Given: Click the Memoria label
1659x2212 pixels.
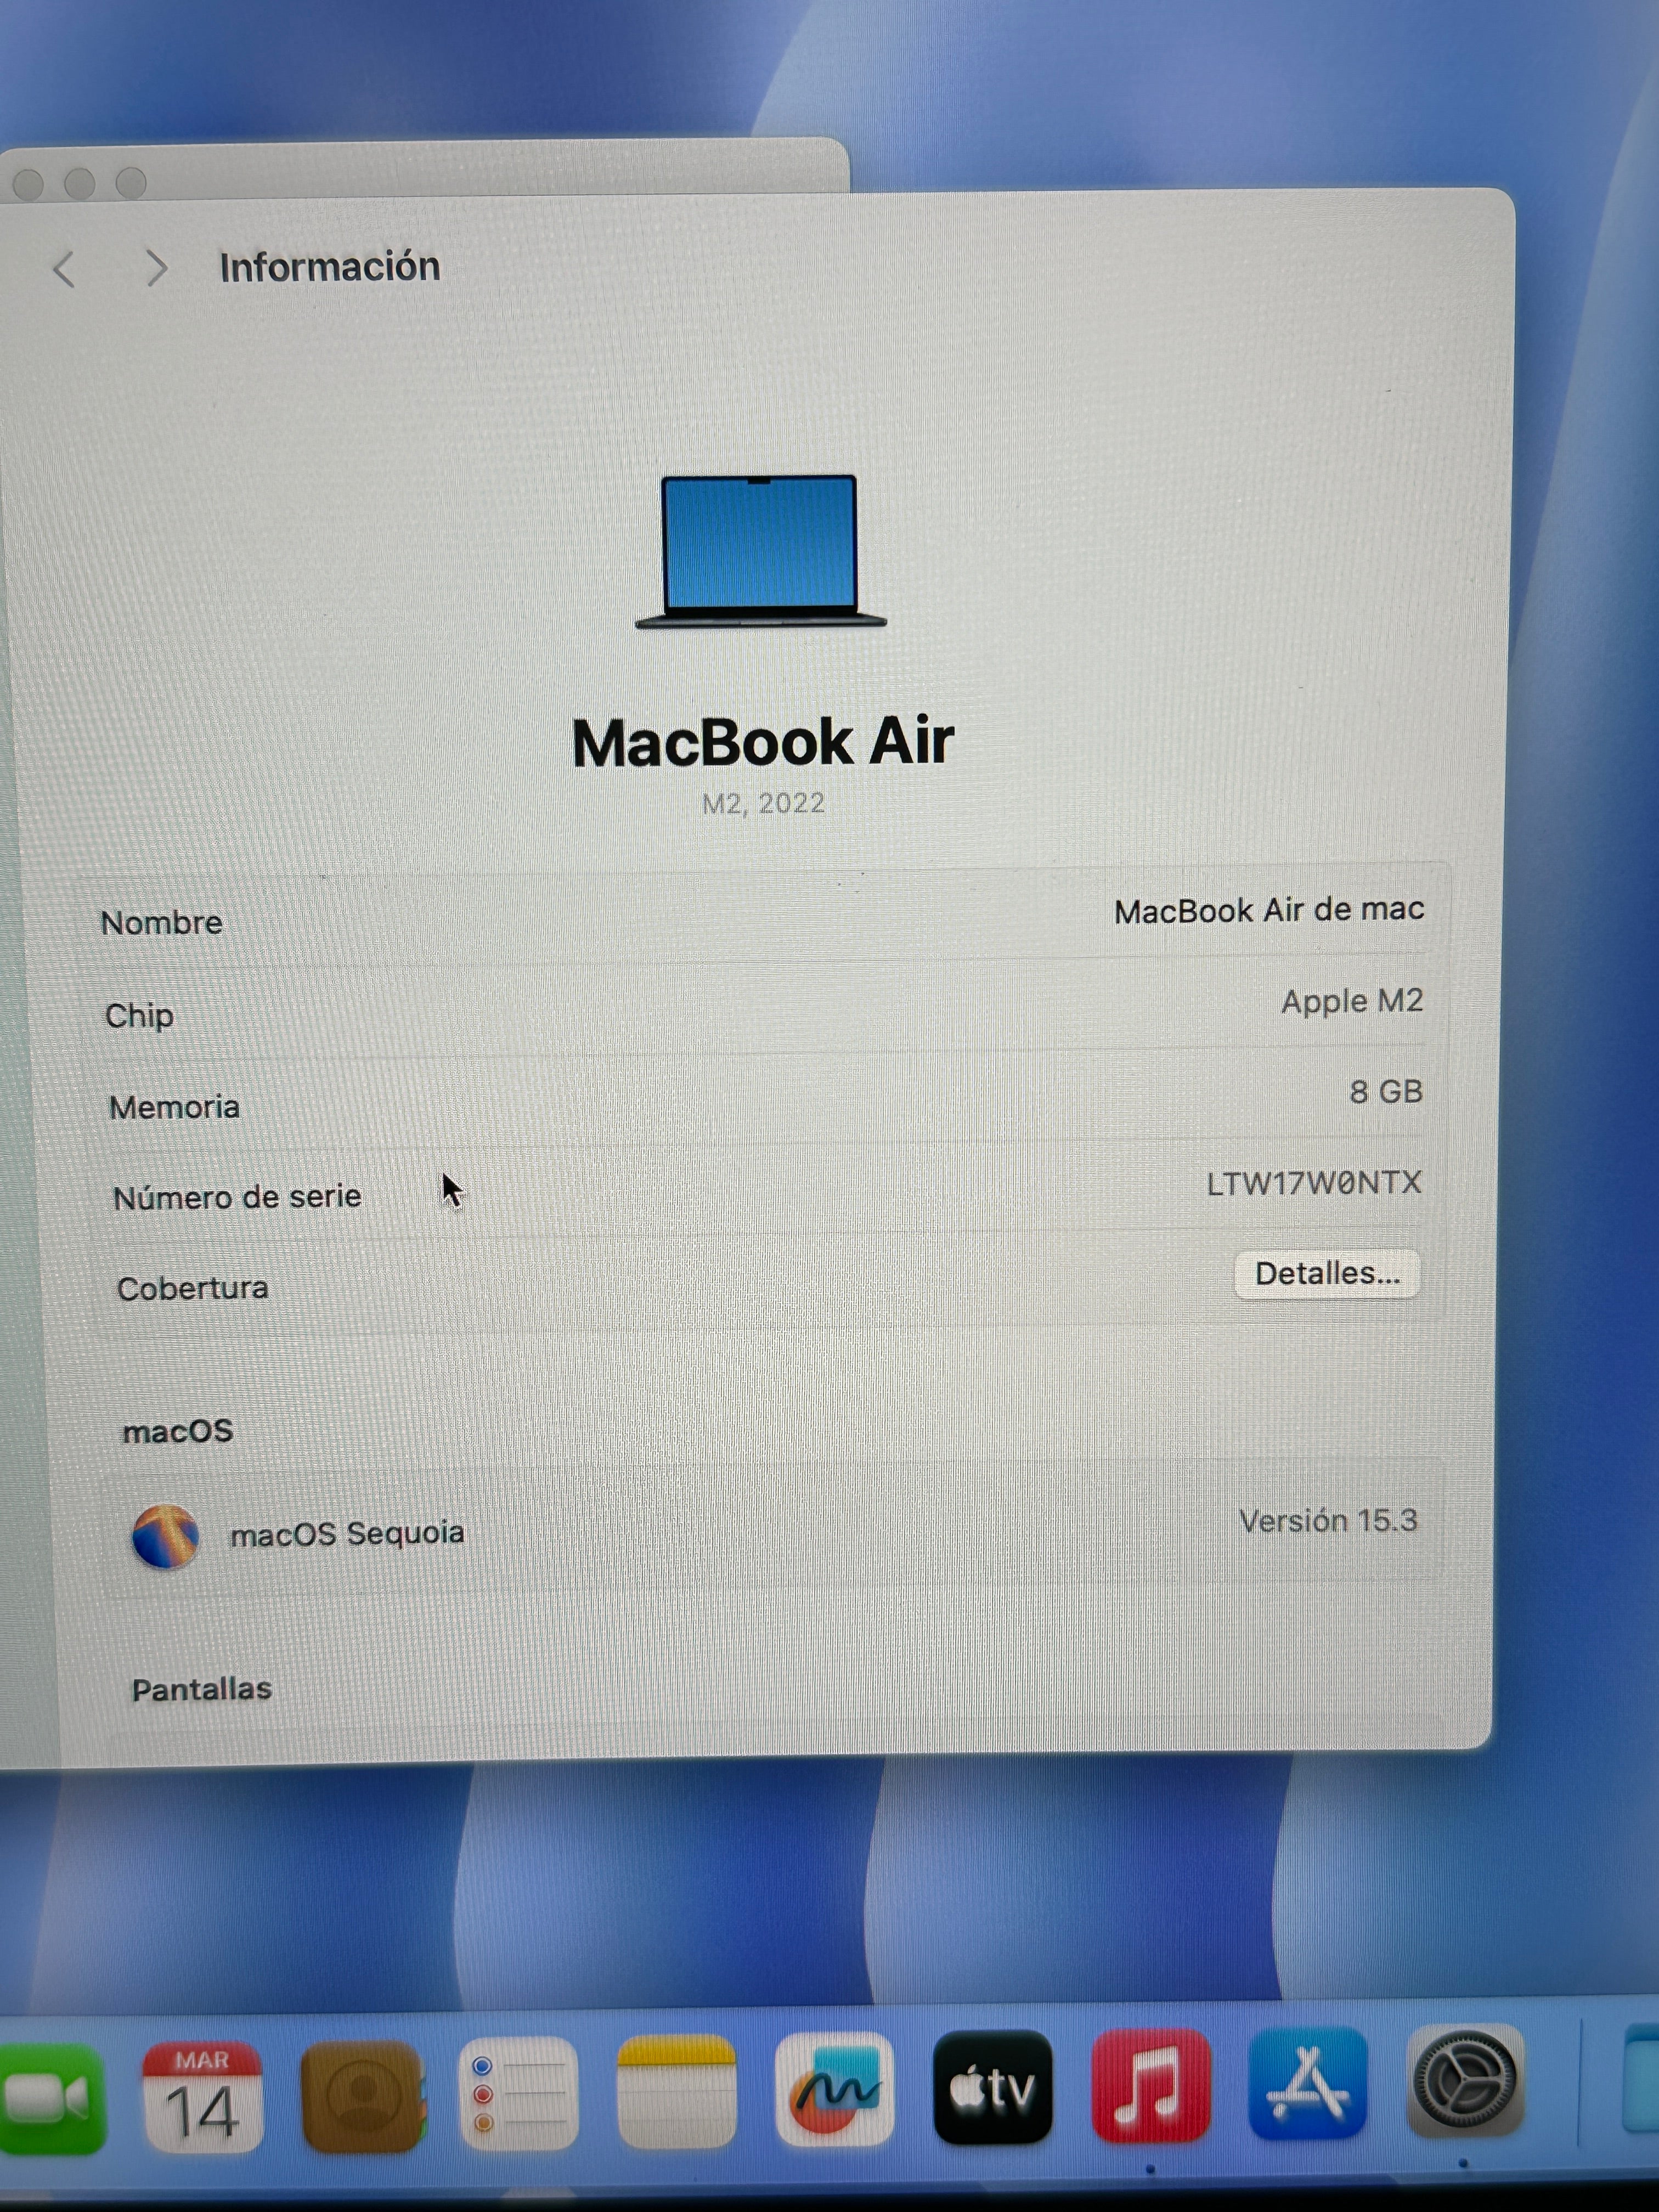Looking at the screenshot, I should [x=174, y=1107].
